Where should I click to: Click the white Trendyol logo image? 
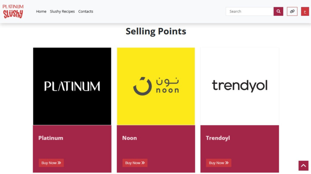coord(240,86)
